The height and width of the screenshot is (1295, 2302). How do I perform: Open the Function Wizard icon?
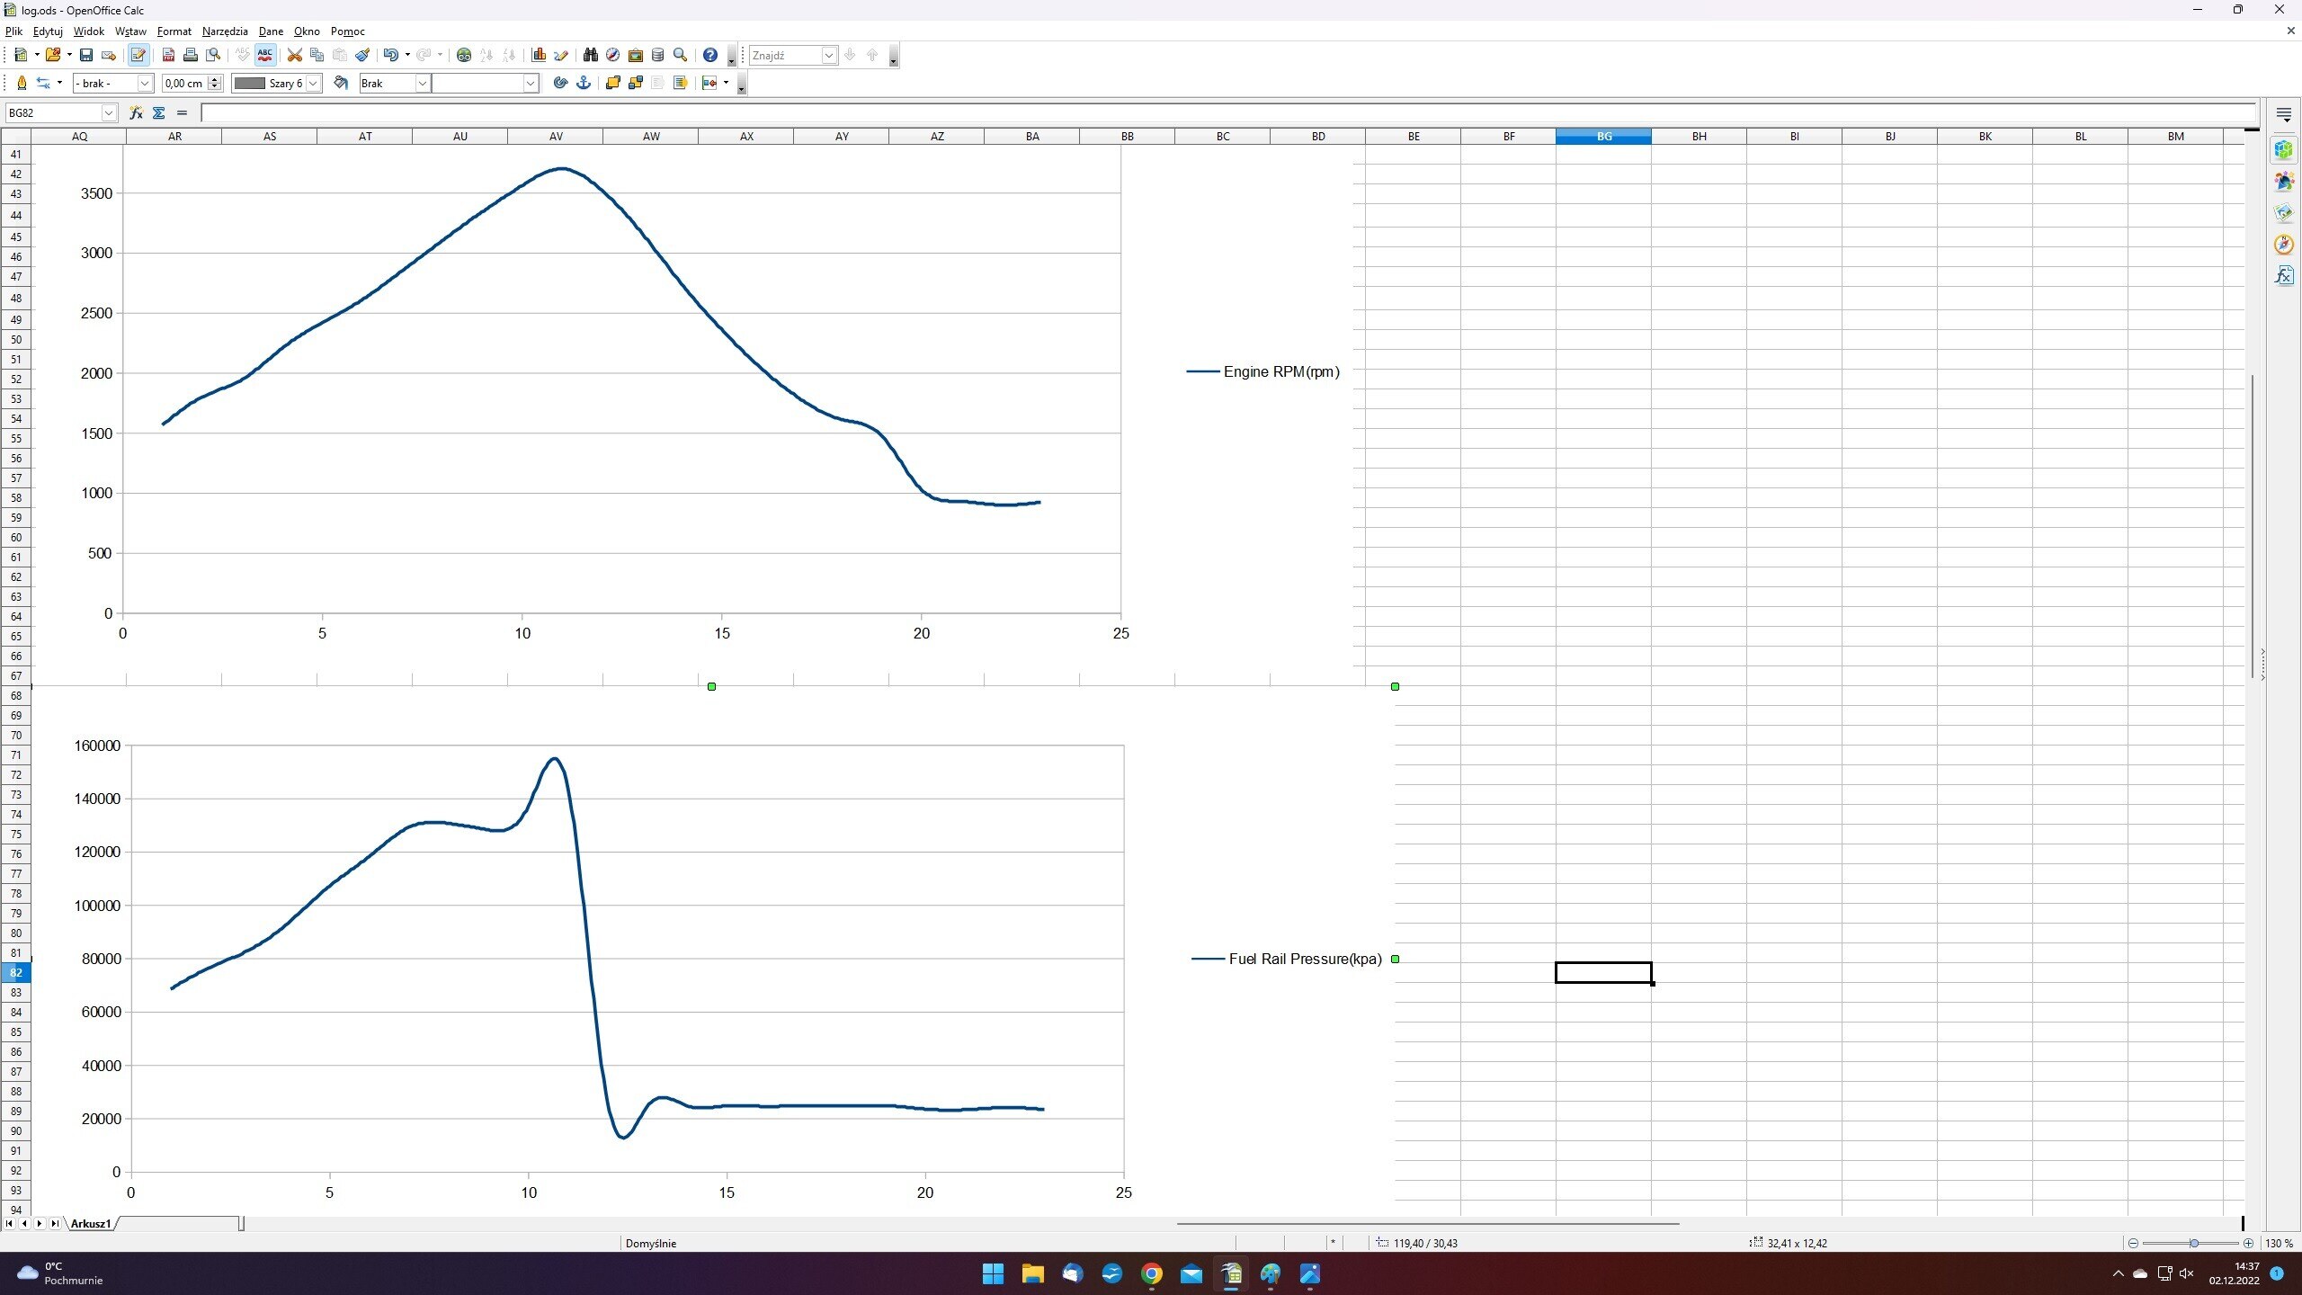136,113
